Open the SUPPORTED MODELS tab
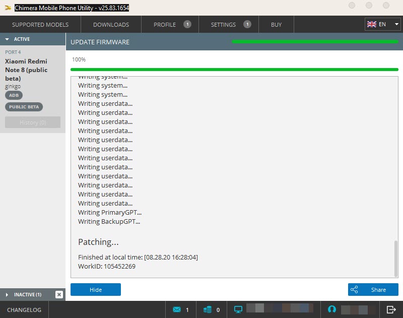Viewport: 403px width, 318px height. tap(40, 25)
